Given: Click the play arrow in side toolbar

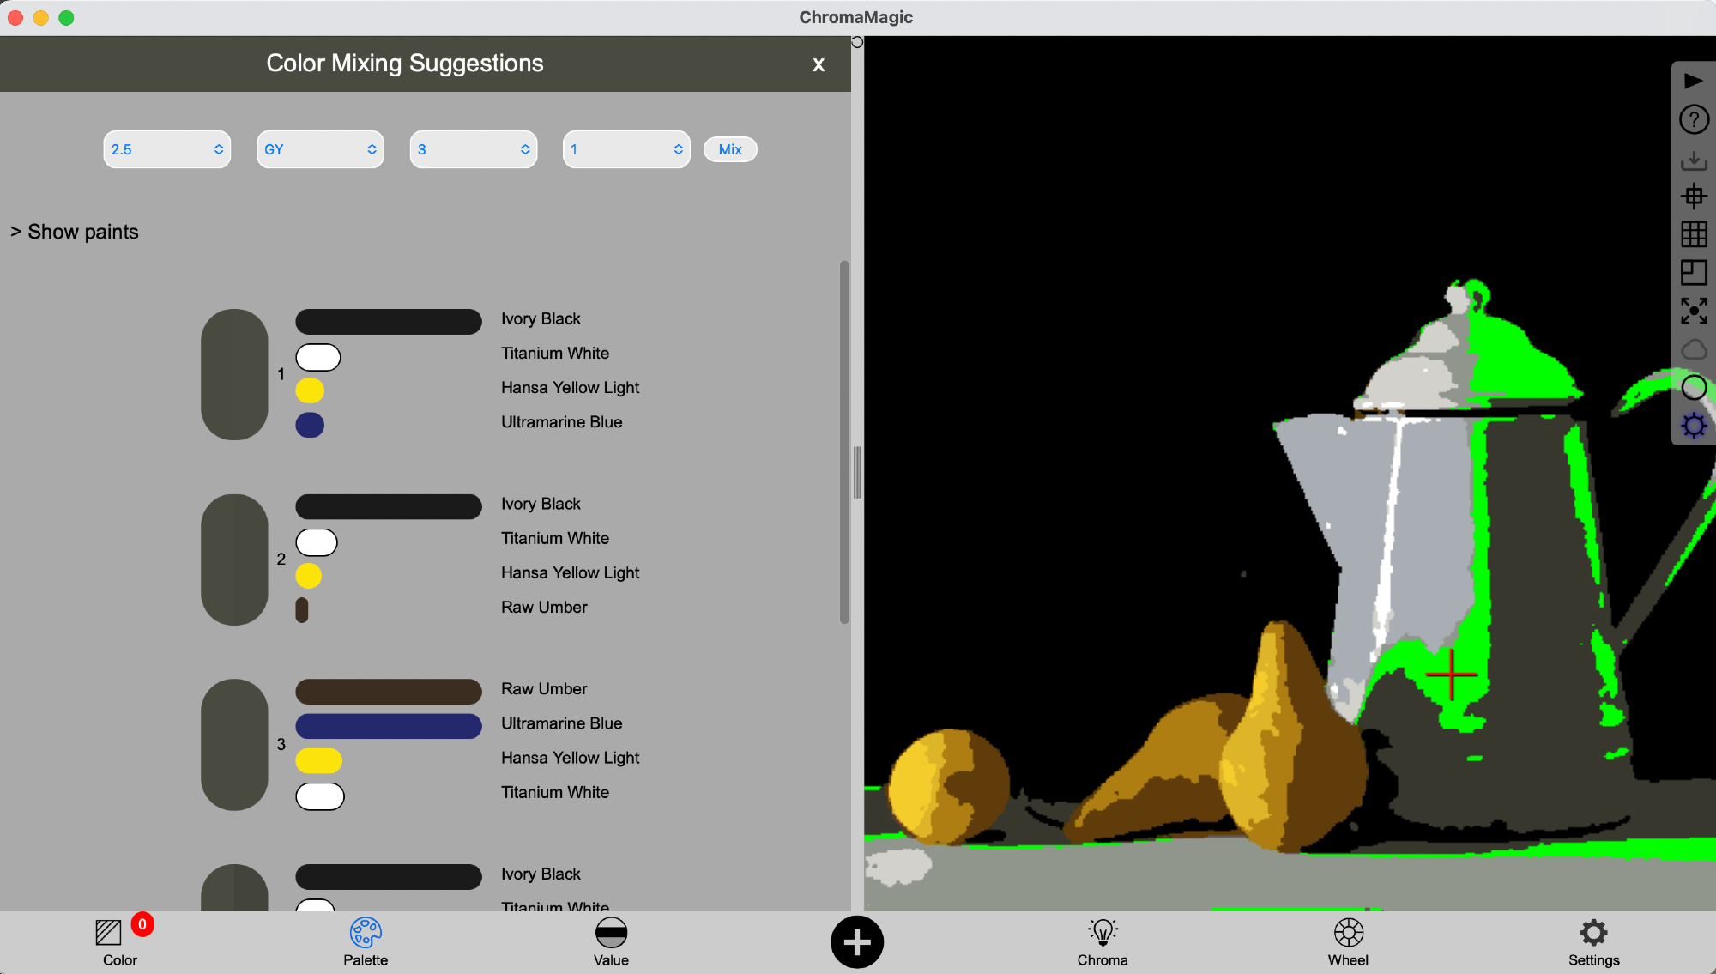Looking at the screenshot, I should tap(1694, 82).
